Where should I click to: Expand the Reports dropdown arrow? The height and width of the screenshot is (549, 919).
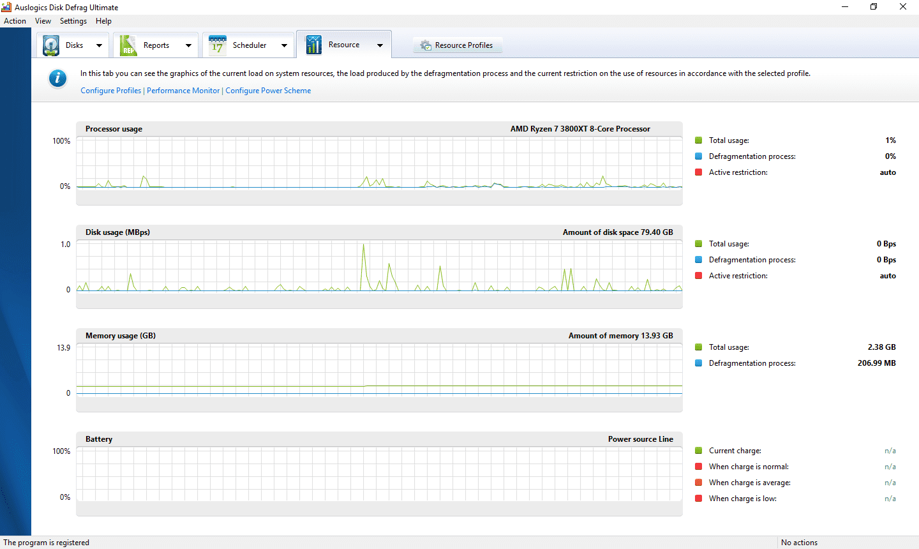[x=188, y=45]
